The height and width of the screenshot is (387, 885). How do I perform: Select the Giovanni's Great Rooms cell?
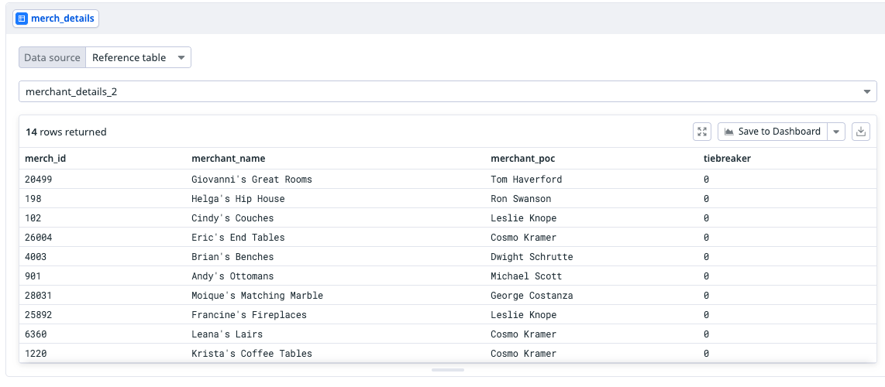pos(251,180)
